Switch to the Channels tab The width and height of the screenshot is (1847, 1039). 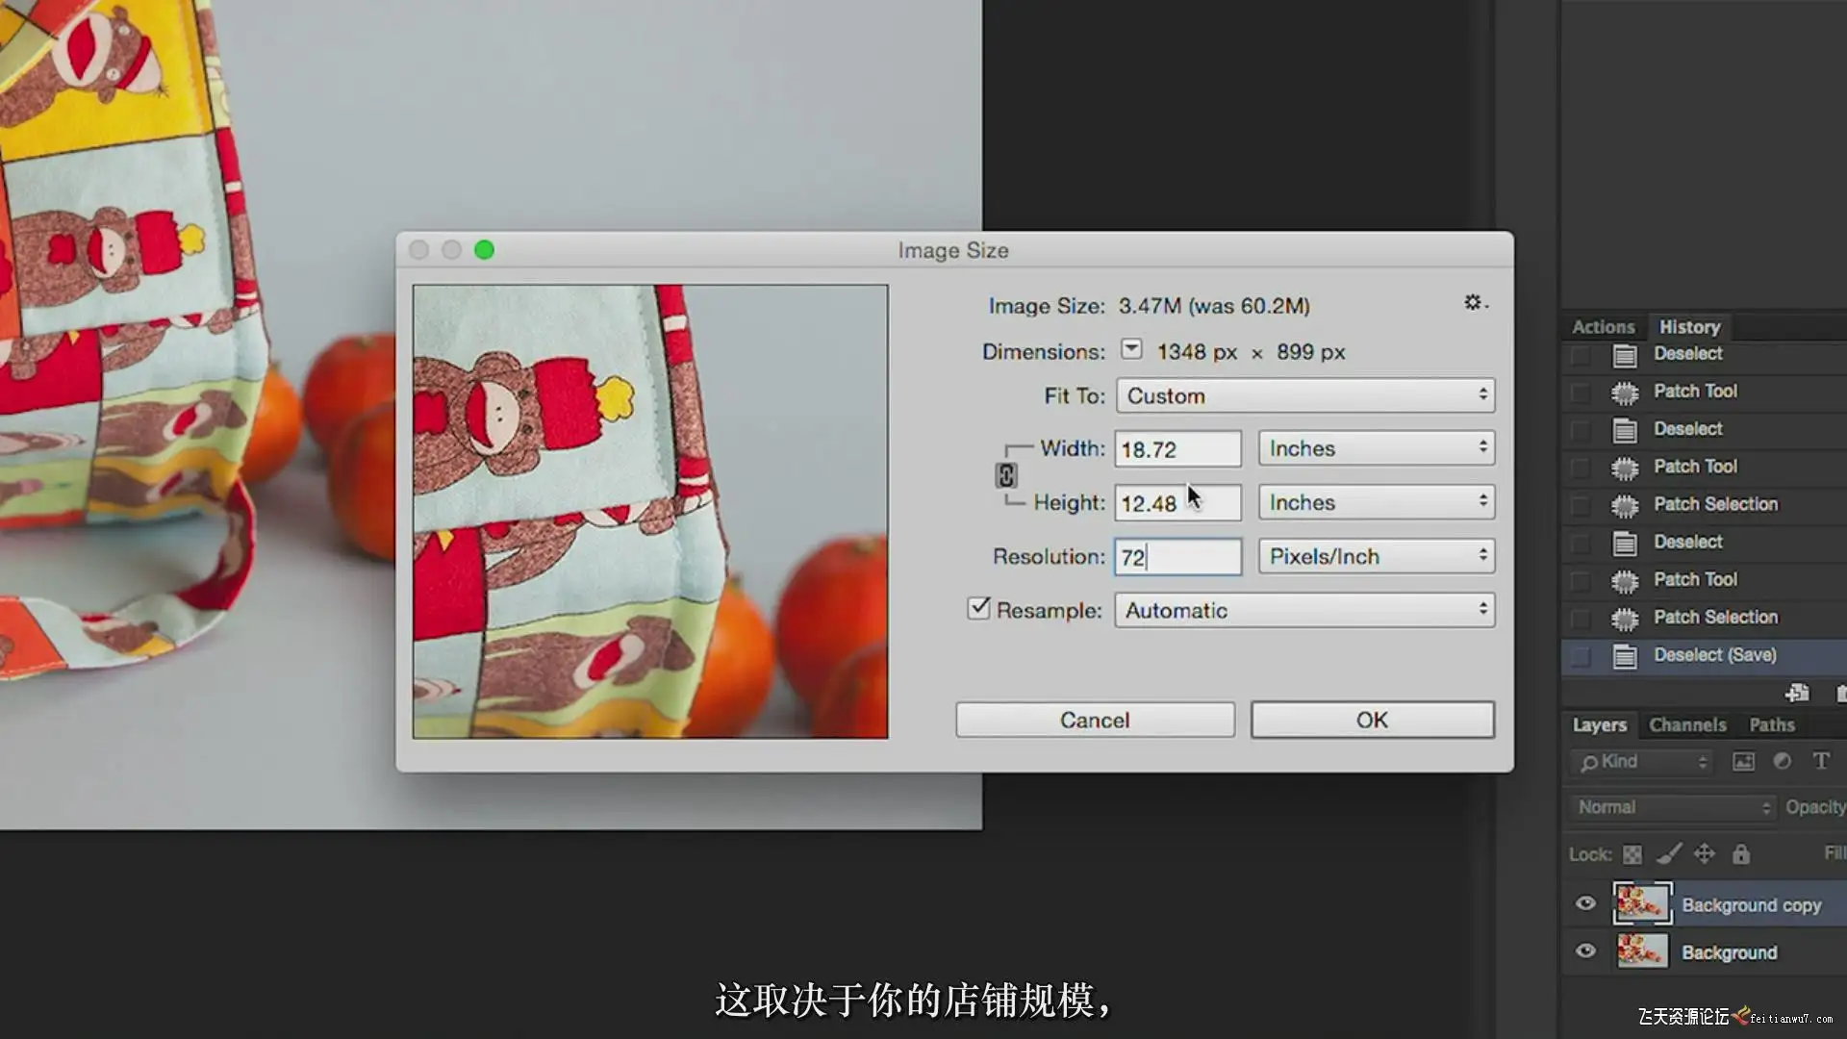coord(1687,724)
